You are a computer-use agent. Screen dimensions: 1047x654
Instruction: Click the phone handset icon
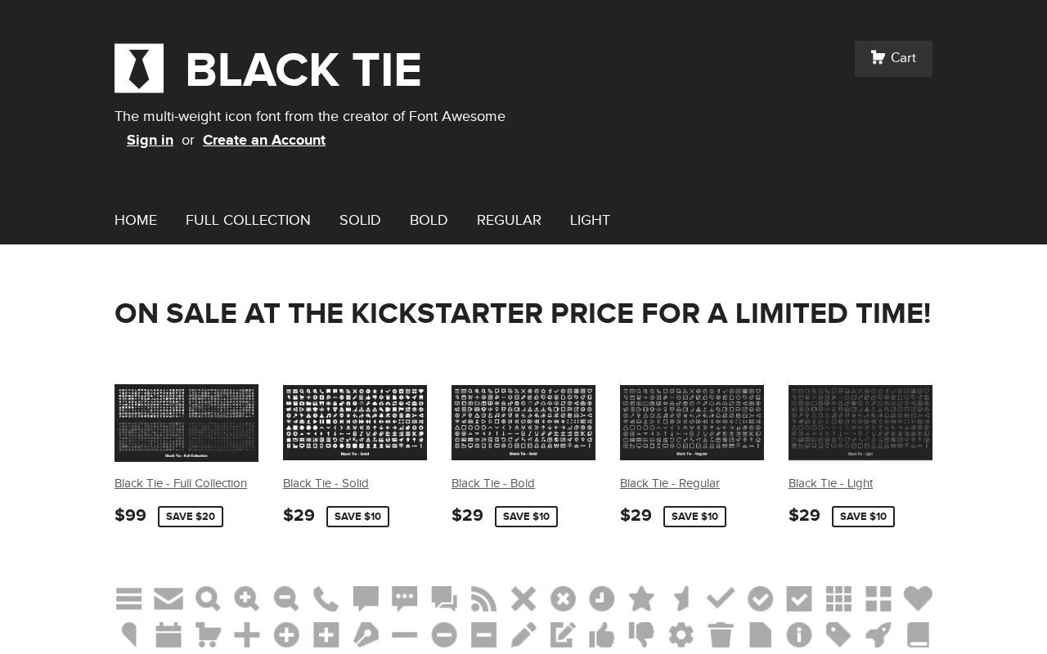[x=326, y=599]
